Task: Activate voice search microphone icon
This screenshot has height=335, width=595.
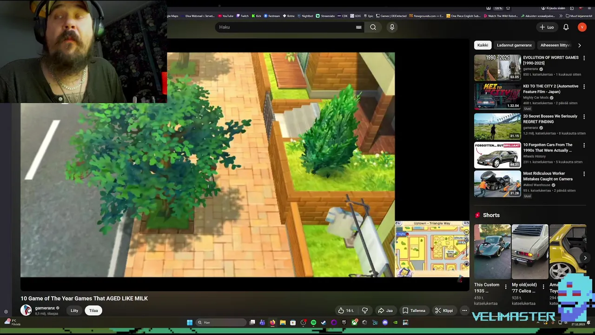Action: (392, 27)
